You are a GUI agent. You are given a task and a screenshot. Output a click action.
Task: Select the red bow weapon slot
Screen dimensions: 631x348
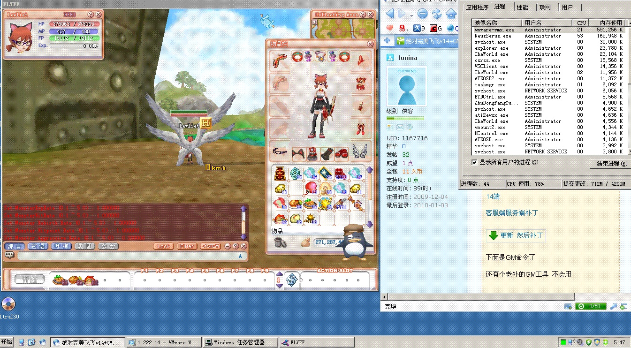[x=280, y=61]
